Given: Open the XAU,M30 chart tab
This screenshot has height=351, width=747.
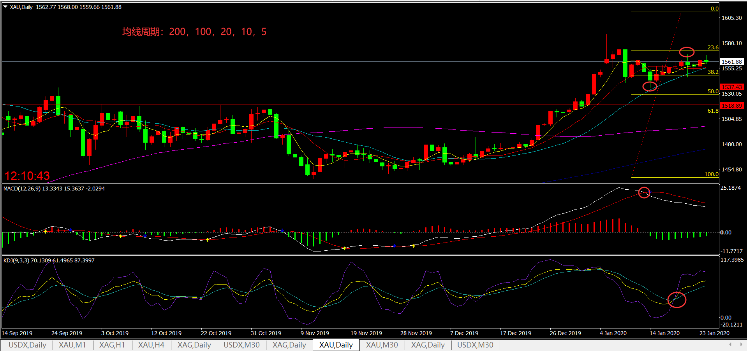Looking at the screenshot, I should [382, 345].
